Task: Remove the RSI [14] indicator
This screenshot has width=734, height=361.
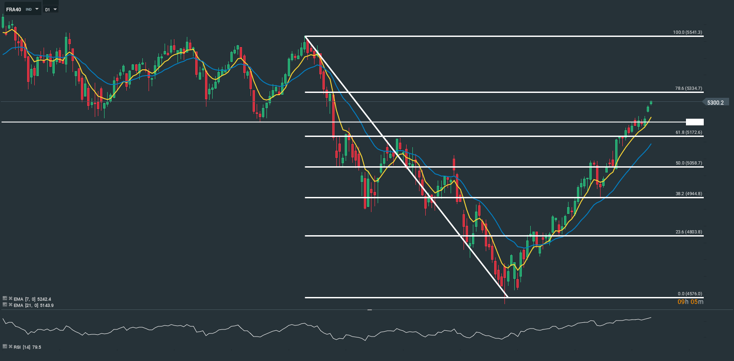Action: coord(10,346)
